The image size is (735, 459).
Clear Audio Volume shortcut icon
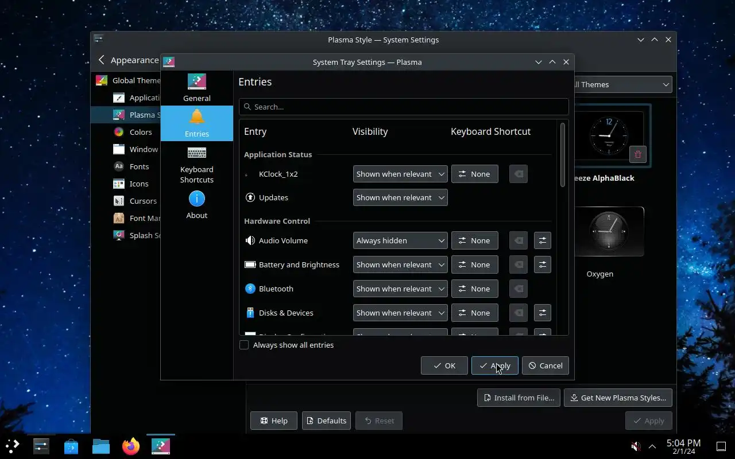pyautogui.click(x=519, y=240)
